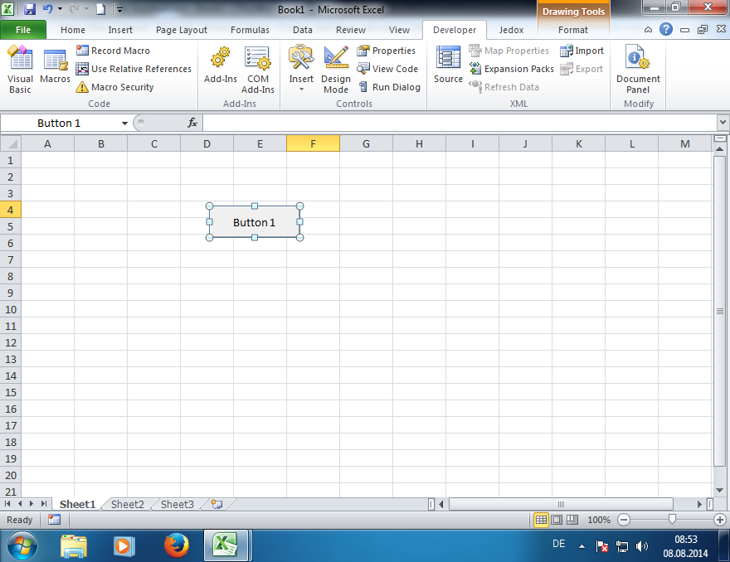
Task: Go to the Formulas tab
Action: click(x=250, y=30)
